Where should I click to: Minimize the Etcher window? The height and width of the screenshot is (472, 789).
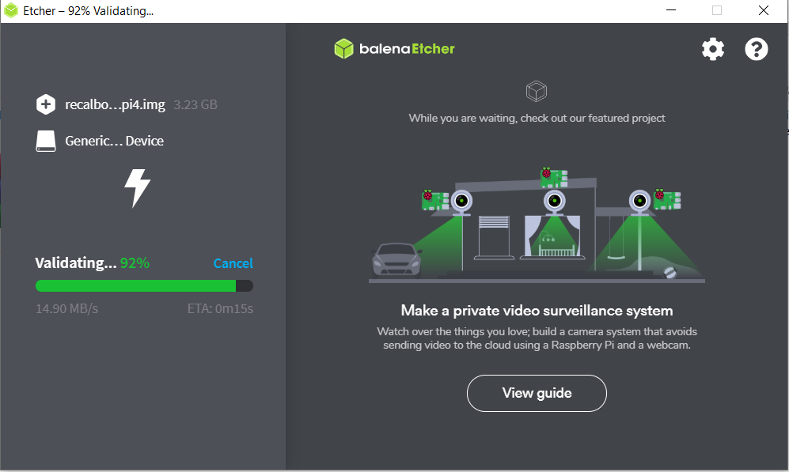(671, 10)
